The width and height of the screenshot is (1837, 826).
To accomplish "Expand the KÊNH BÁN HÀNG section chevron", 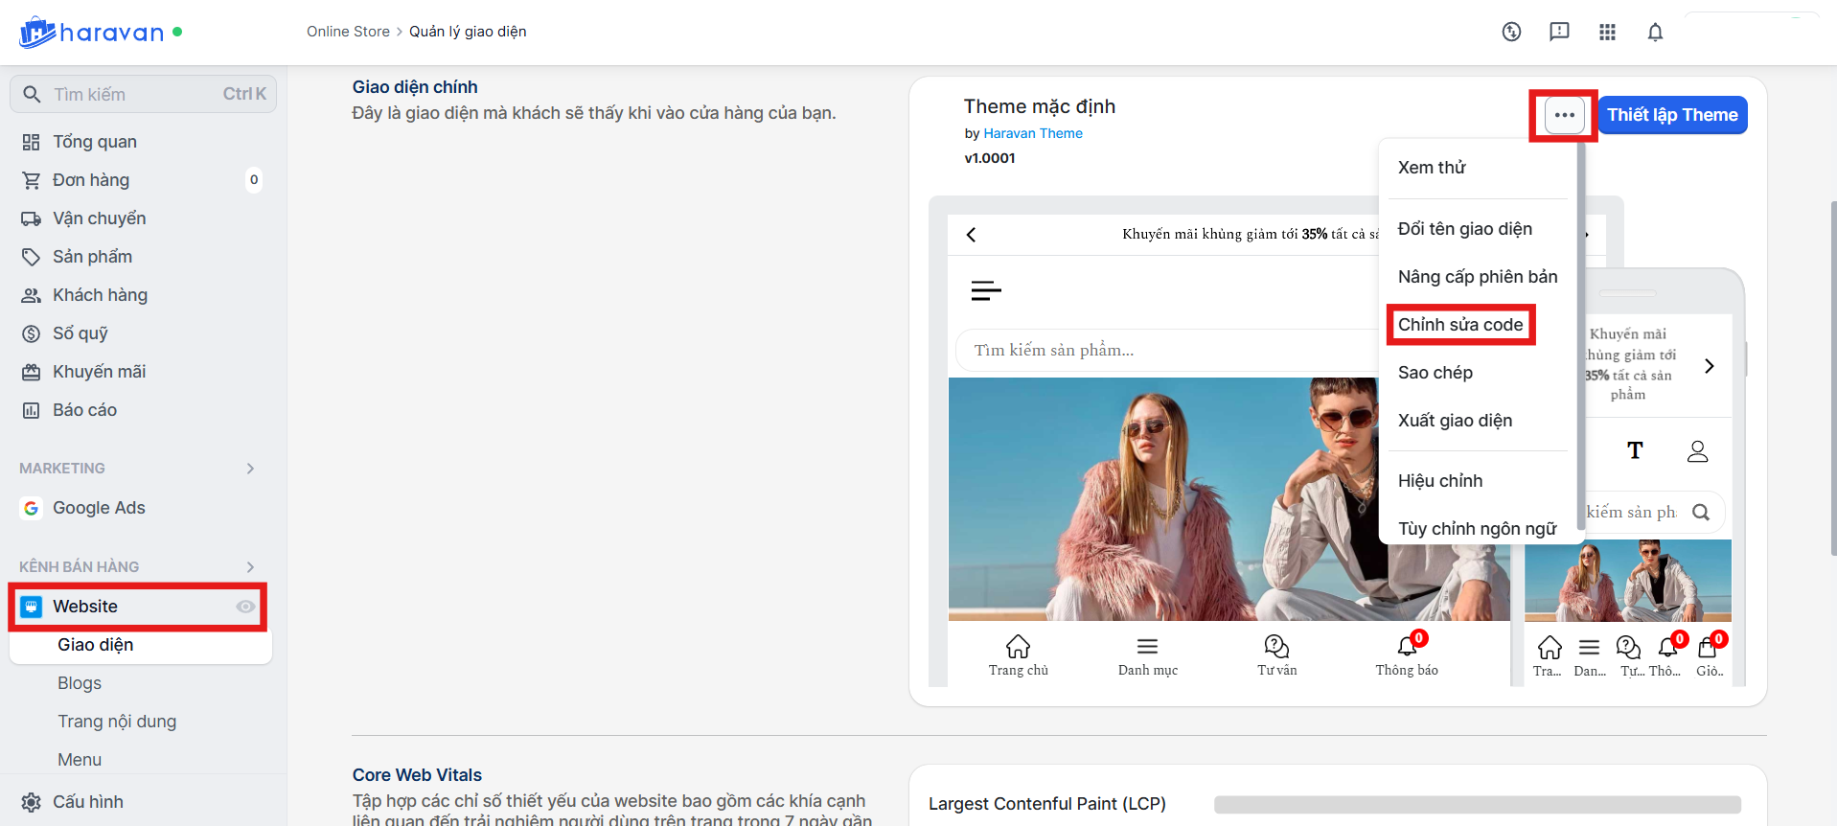I will click(250, 567).
